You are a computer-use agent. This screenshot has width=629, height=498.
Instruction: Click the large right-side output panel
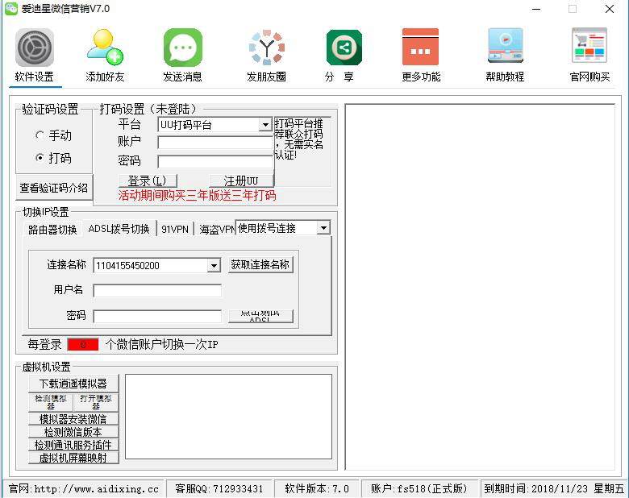point(480,287)
